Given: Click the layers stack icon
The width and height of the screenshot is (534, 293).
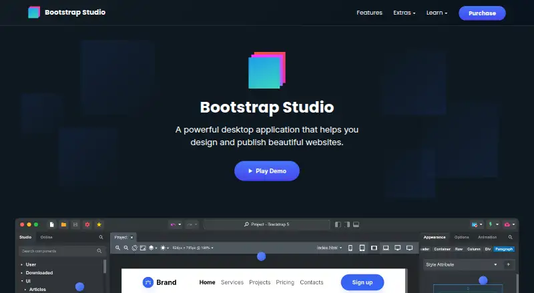Looking at the screenshot, I should [152, 248].
